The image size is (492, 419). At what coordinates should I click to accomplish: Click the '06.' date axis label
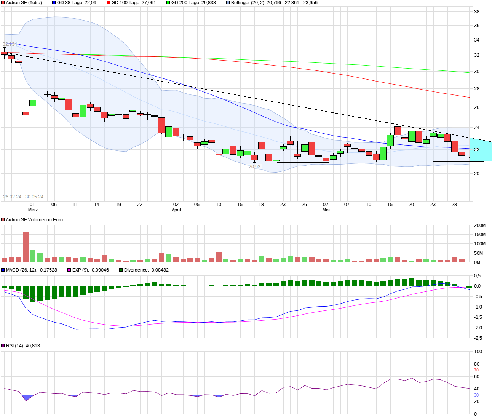click(x=54, y=205)
